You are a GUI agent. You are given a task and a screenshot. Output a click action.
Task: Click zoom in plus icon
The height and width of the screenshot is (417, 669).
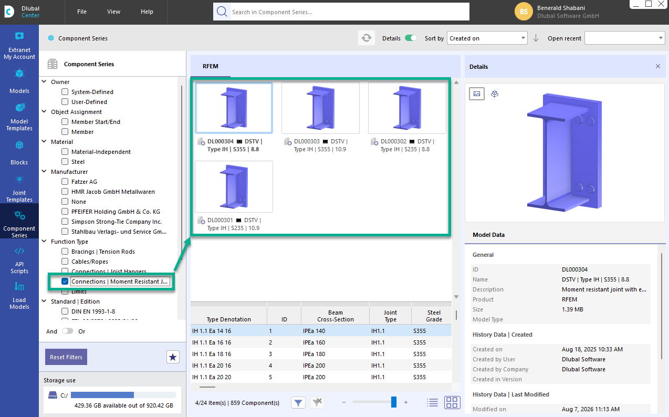click(406, 403)
